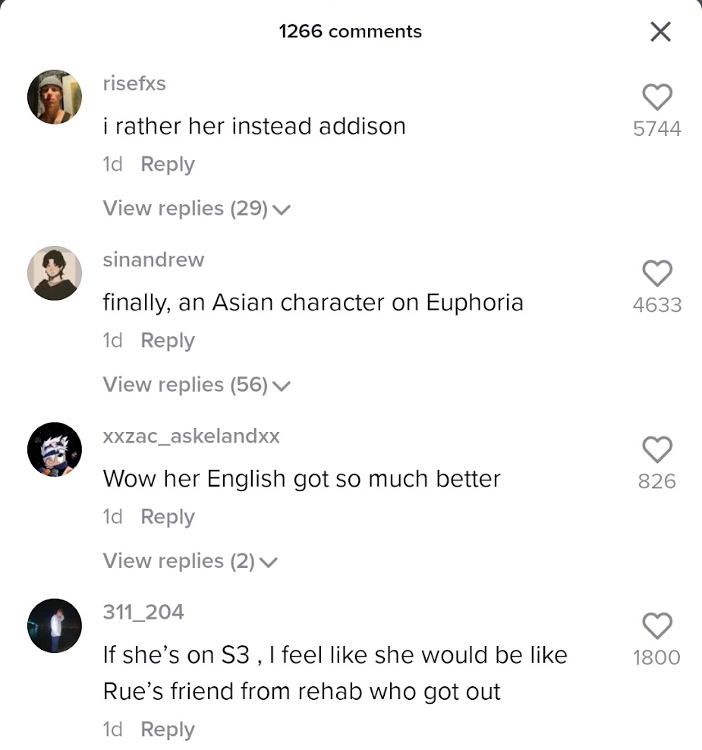Expand View replies (2)
Screen dimensions: 702x750
190,561
